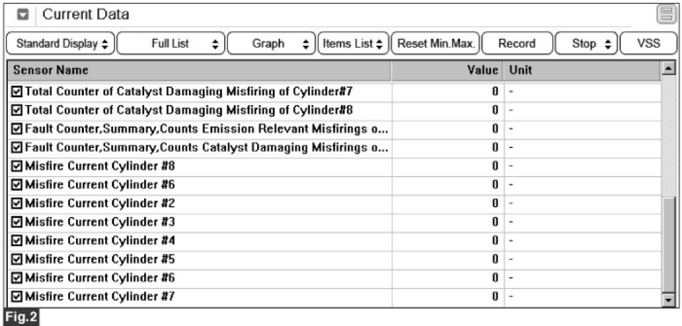The height and width of the screenshot is (326, 682).
Task: Toggle Misfire Current Cylinder #7 checkbox
Action: coord(18,297)
